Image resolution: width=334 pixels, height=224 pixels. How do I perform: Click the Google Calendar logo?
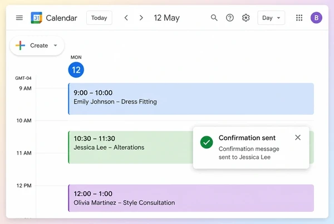36,18
